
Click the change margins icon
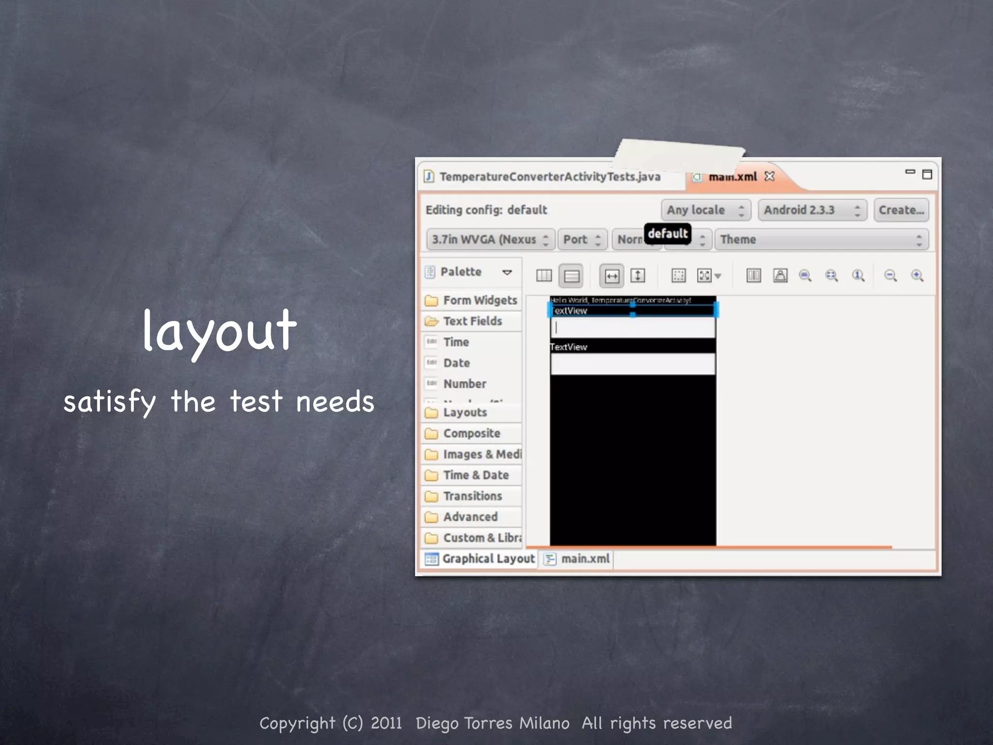(678, 276)
